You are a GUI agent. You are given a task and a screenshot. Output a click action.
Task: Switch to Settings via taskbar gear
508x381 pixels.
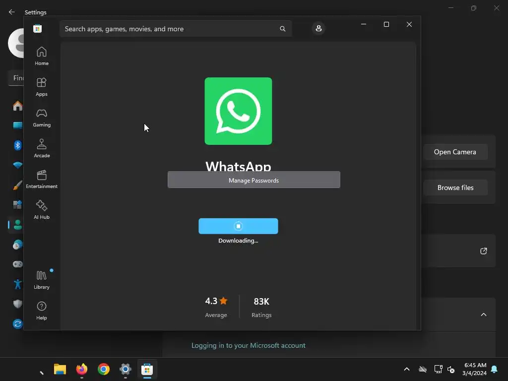pyautogui.click(x=126, y=369)
